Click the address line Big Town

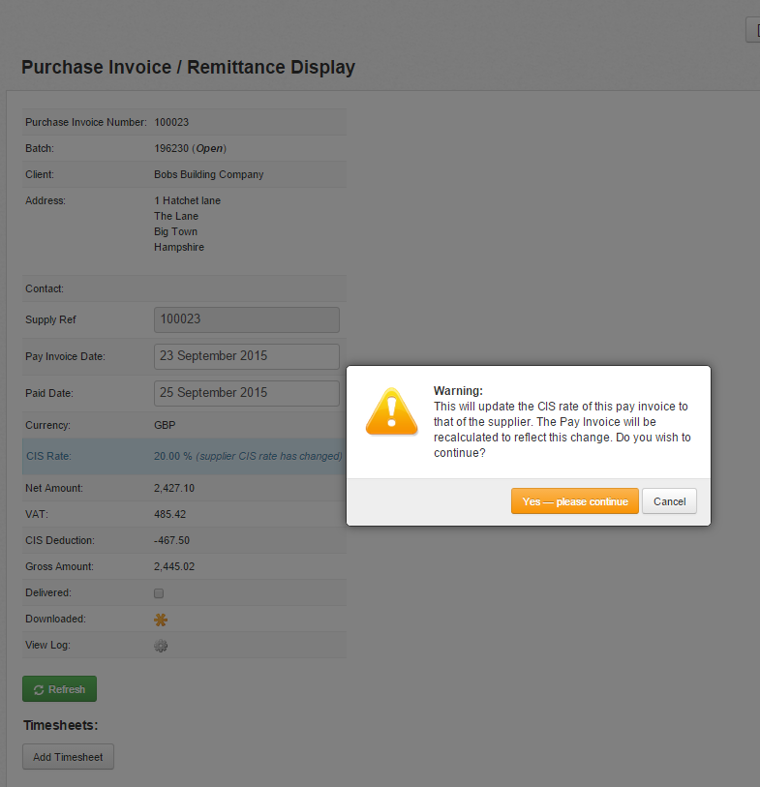175,232
